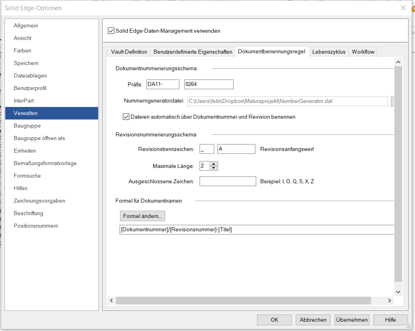The image size is (415, 331).
Task: Open the Speichern options page
Action: click(52, 63)
